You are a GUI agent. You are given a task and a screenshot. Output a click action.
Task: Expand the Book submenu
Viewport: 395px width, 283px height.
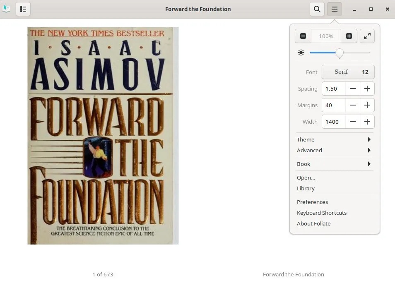334,164
